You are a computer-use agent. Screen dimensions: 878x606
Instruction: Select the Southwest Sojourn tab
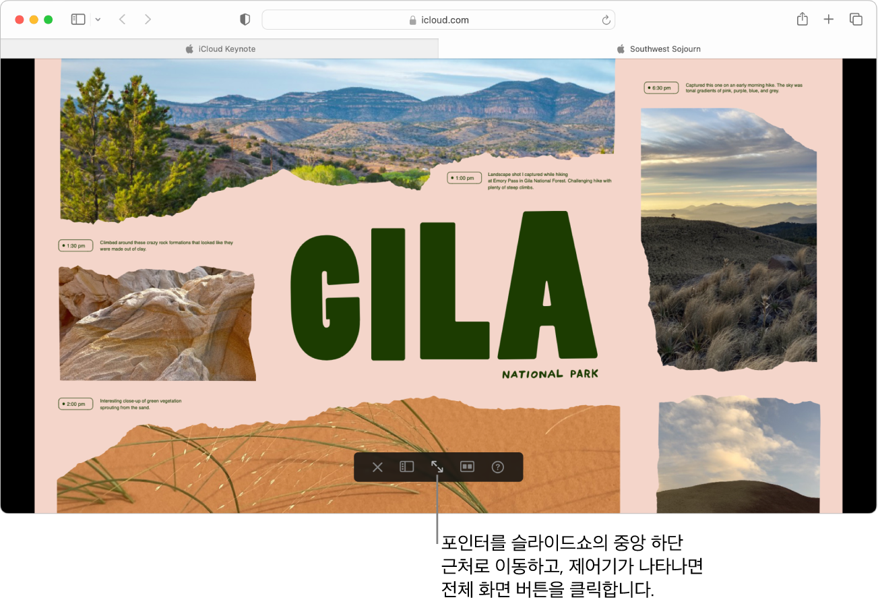coord(658,49)
